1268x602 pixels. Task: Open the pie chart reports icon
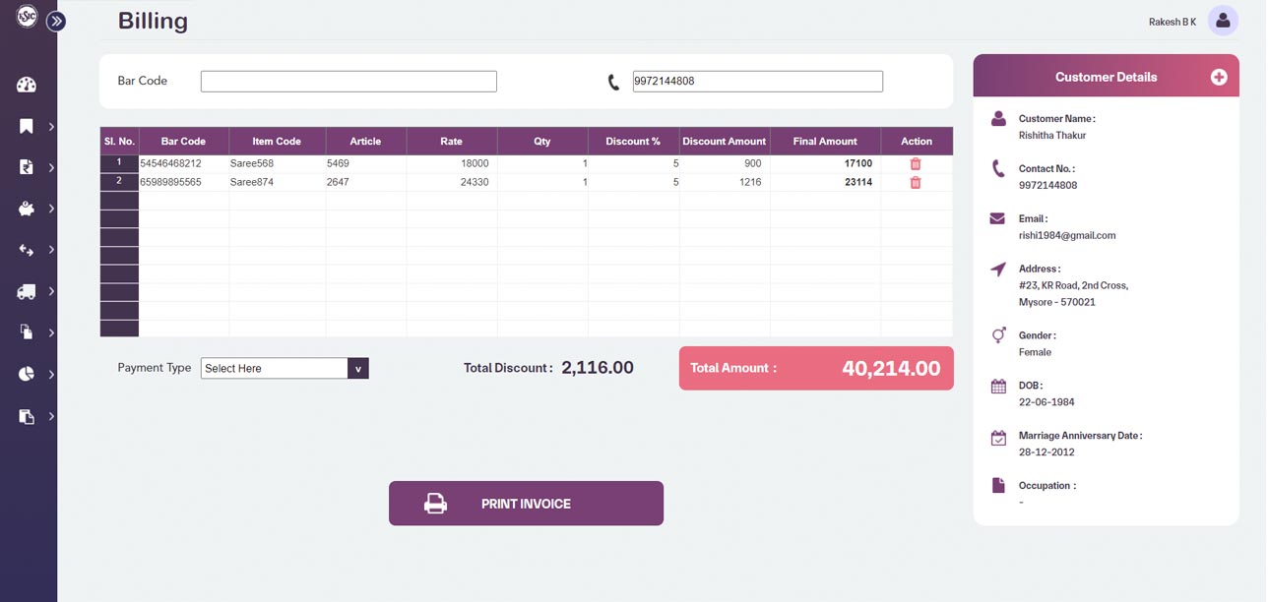click(27, 374)
